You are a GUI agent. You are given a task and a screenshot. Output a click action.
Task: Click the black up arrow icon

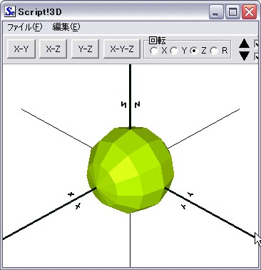pyautogui.click(x=244, y=44)
